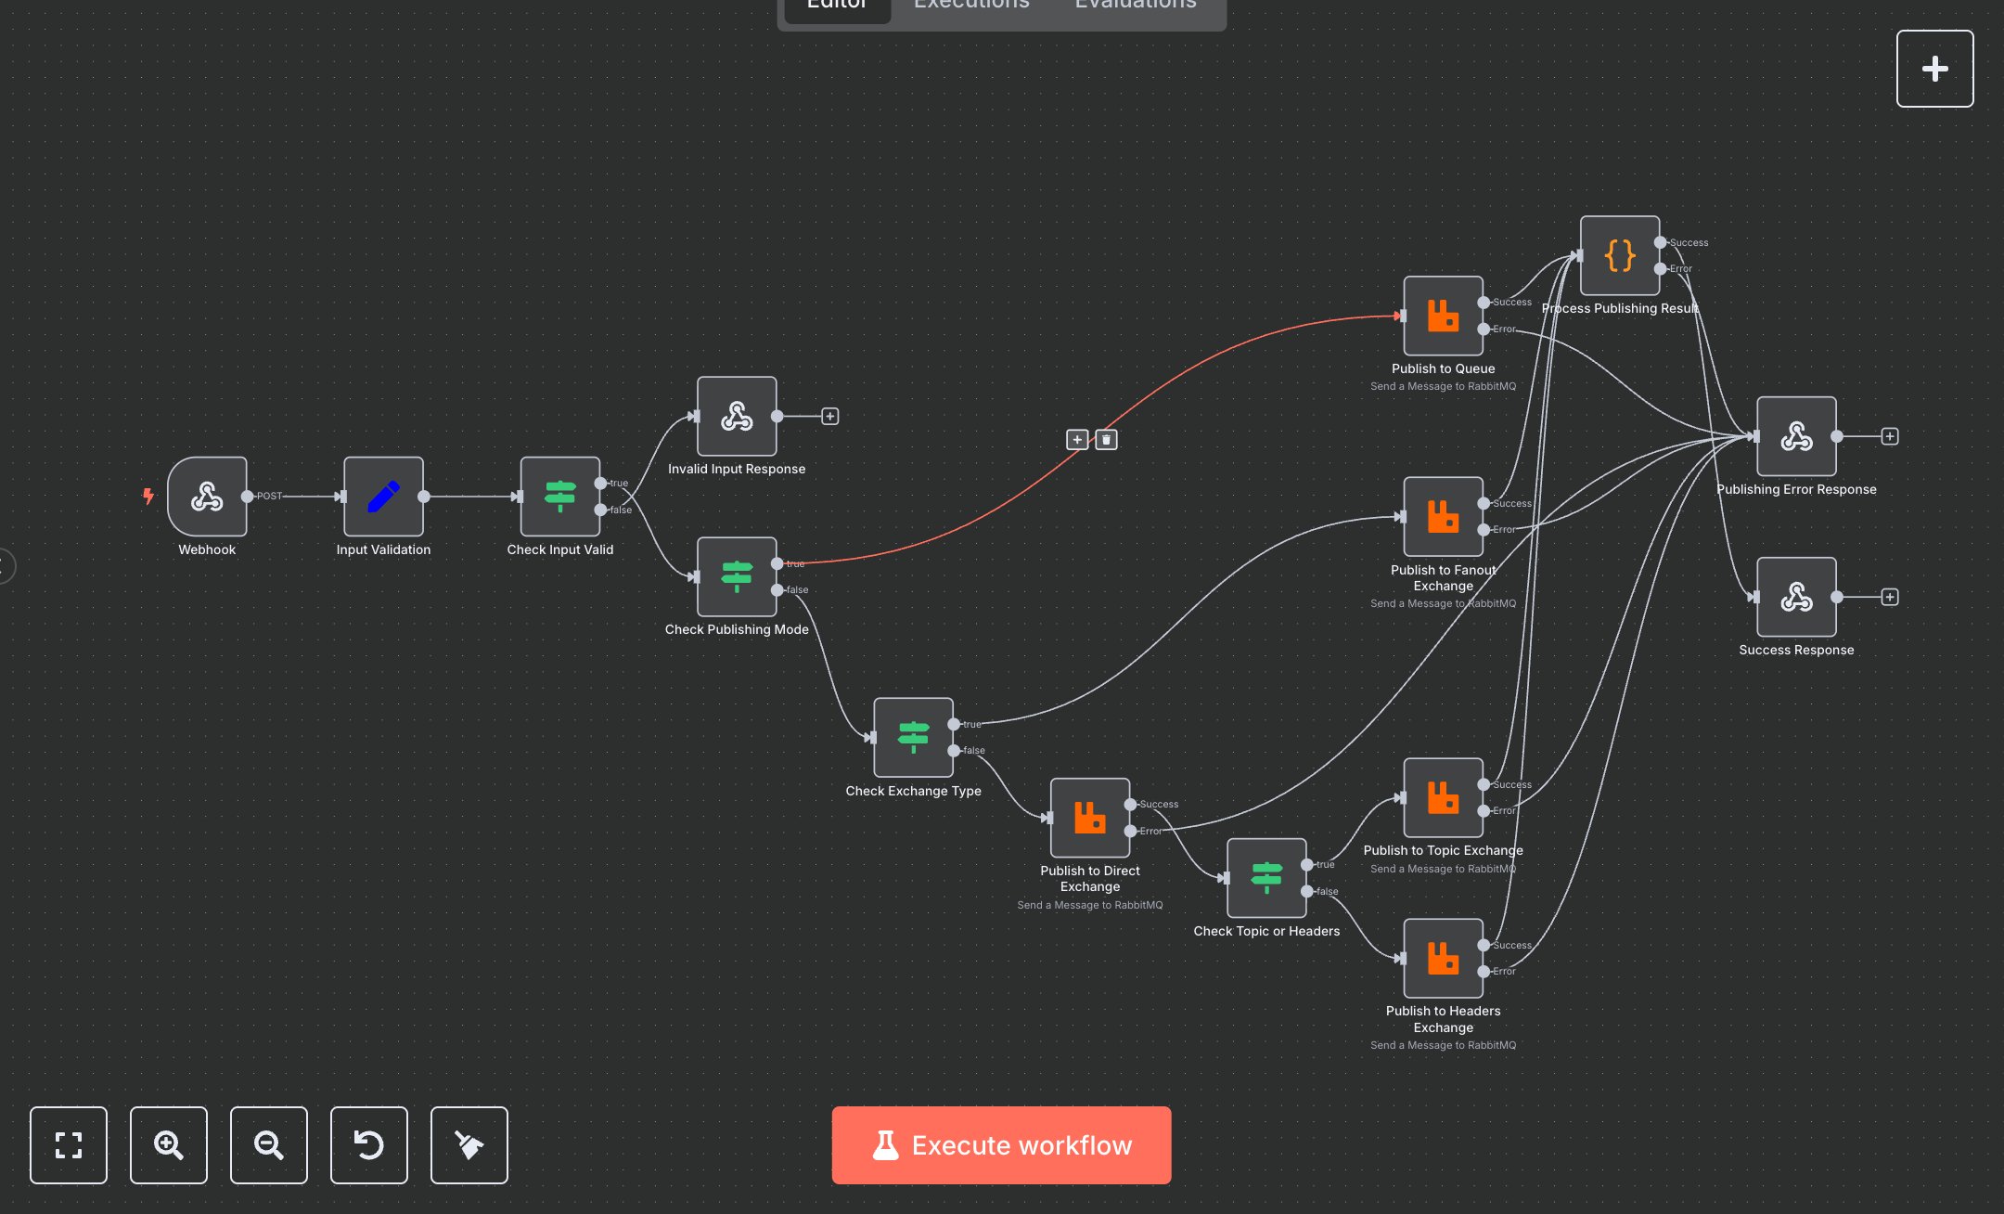The width and height of the screenshot is (2004, 1214).
Task: Click the plus output connector beside Success Response
Action: click(1890, 597)
